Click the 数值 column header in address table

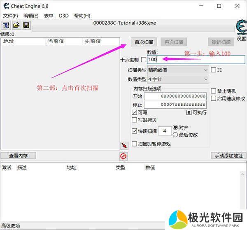point(150,167)
